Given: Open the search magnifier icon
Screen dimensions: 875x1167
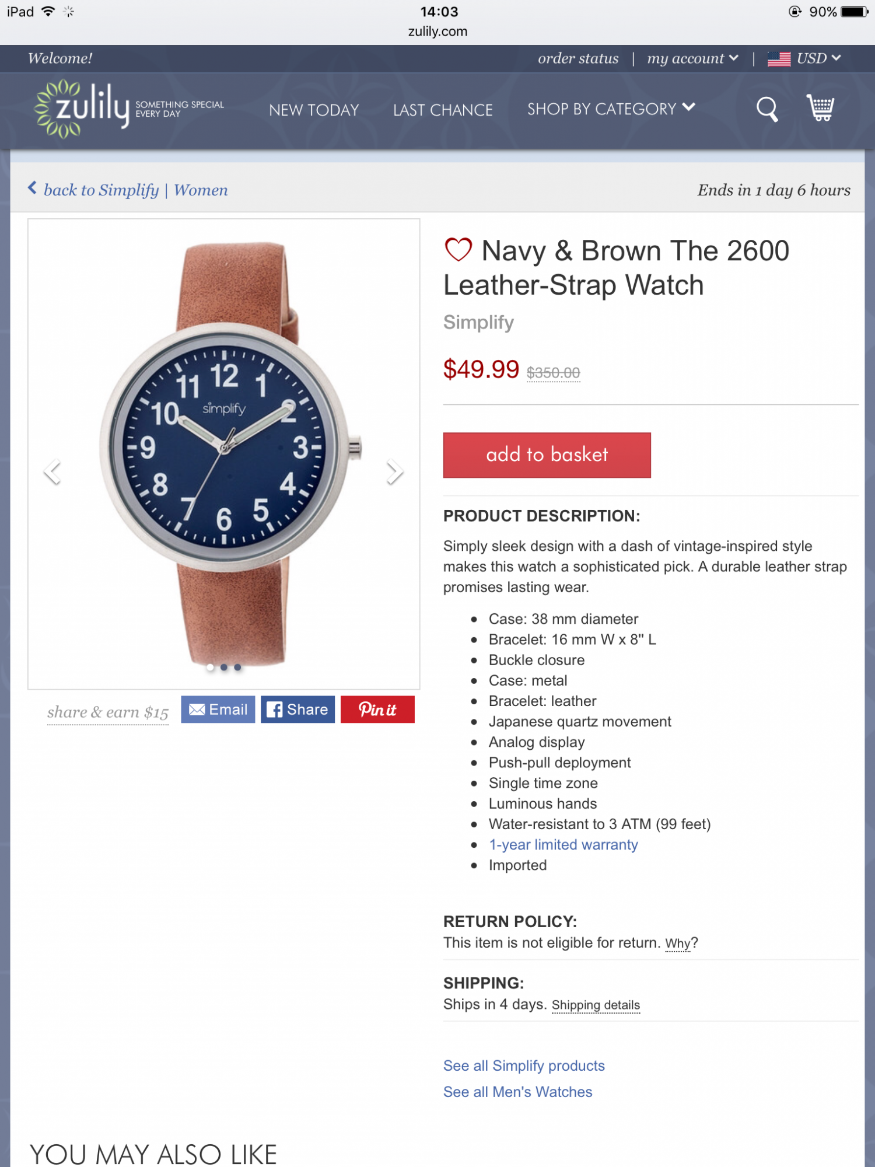Looking at the screenshot, I should [x=767, y=109].
